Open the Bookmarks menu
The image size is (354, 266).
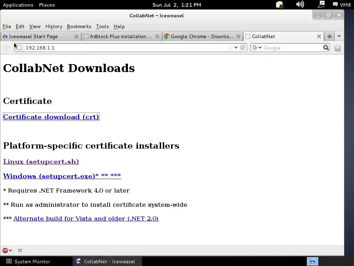pos(79,26)
